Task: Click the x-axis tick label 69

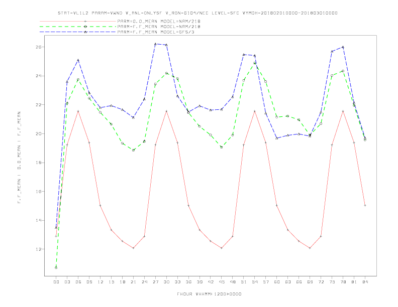Action: (x=310, y=282)
